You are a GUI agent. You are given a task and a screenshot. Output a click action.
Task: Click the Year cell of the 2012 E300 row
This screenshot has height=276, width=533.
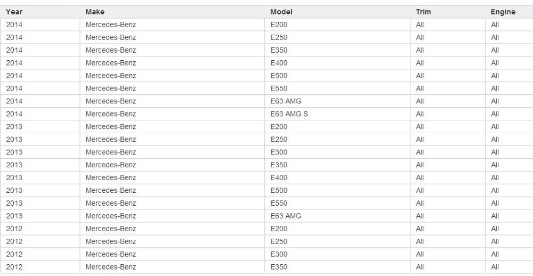tap(14, 254)
